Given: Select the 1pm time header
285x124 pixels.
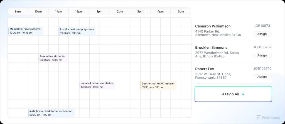Looking at the screenshot, I should [x=99, y=11].
